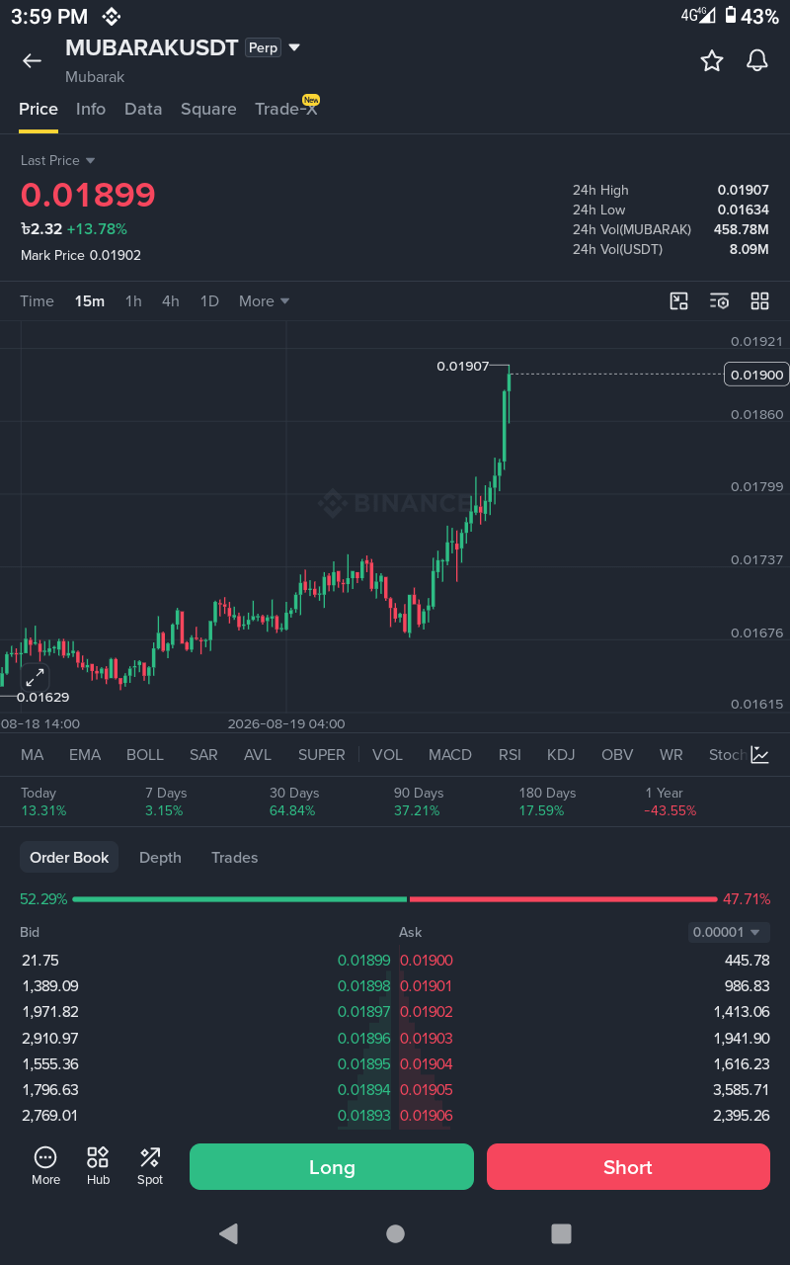Toggle the AVL indicator
The image size is (790, 1265).
tap(258, 755)
